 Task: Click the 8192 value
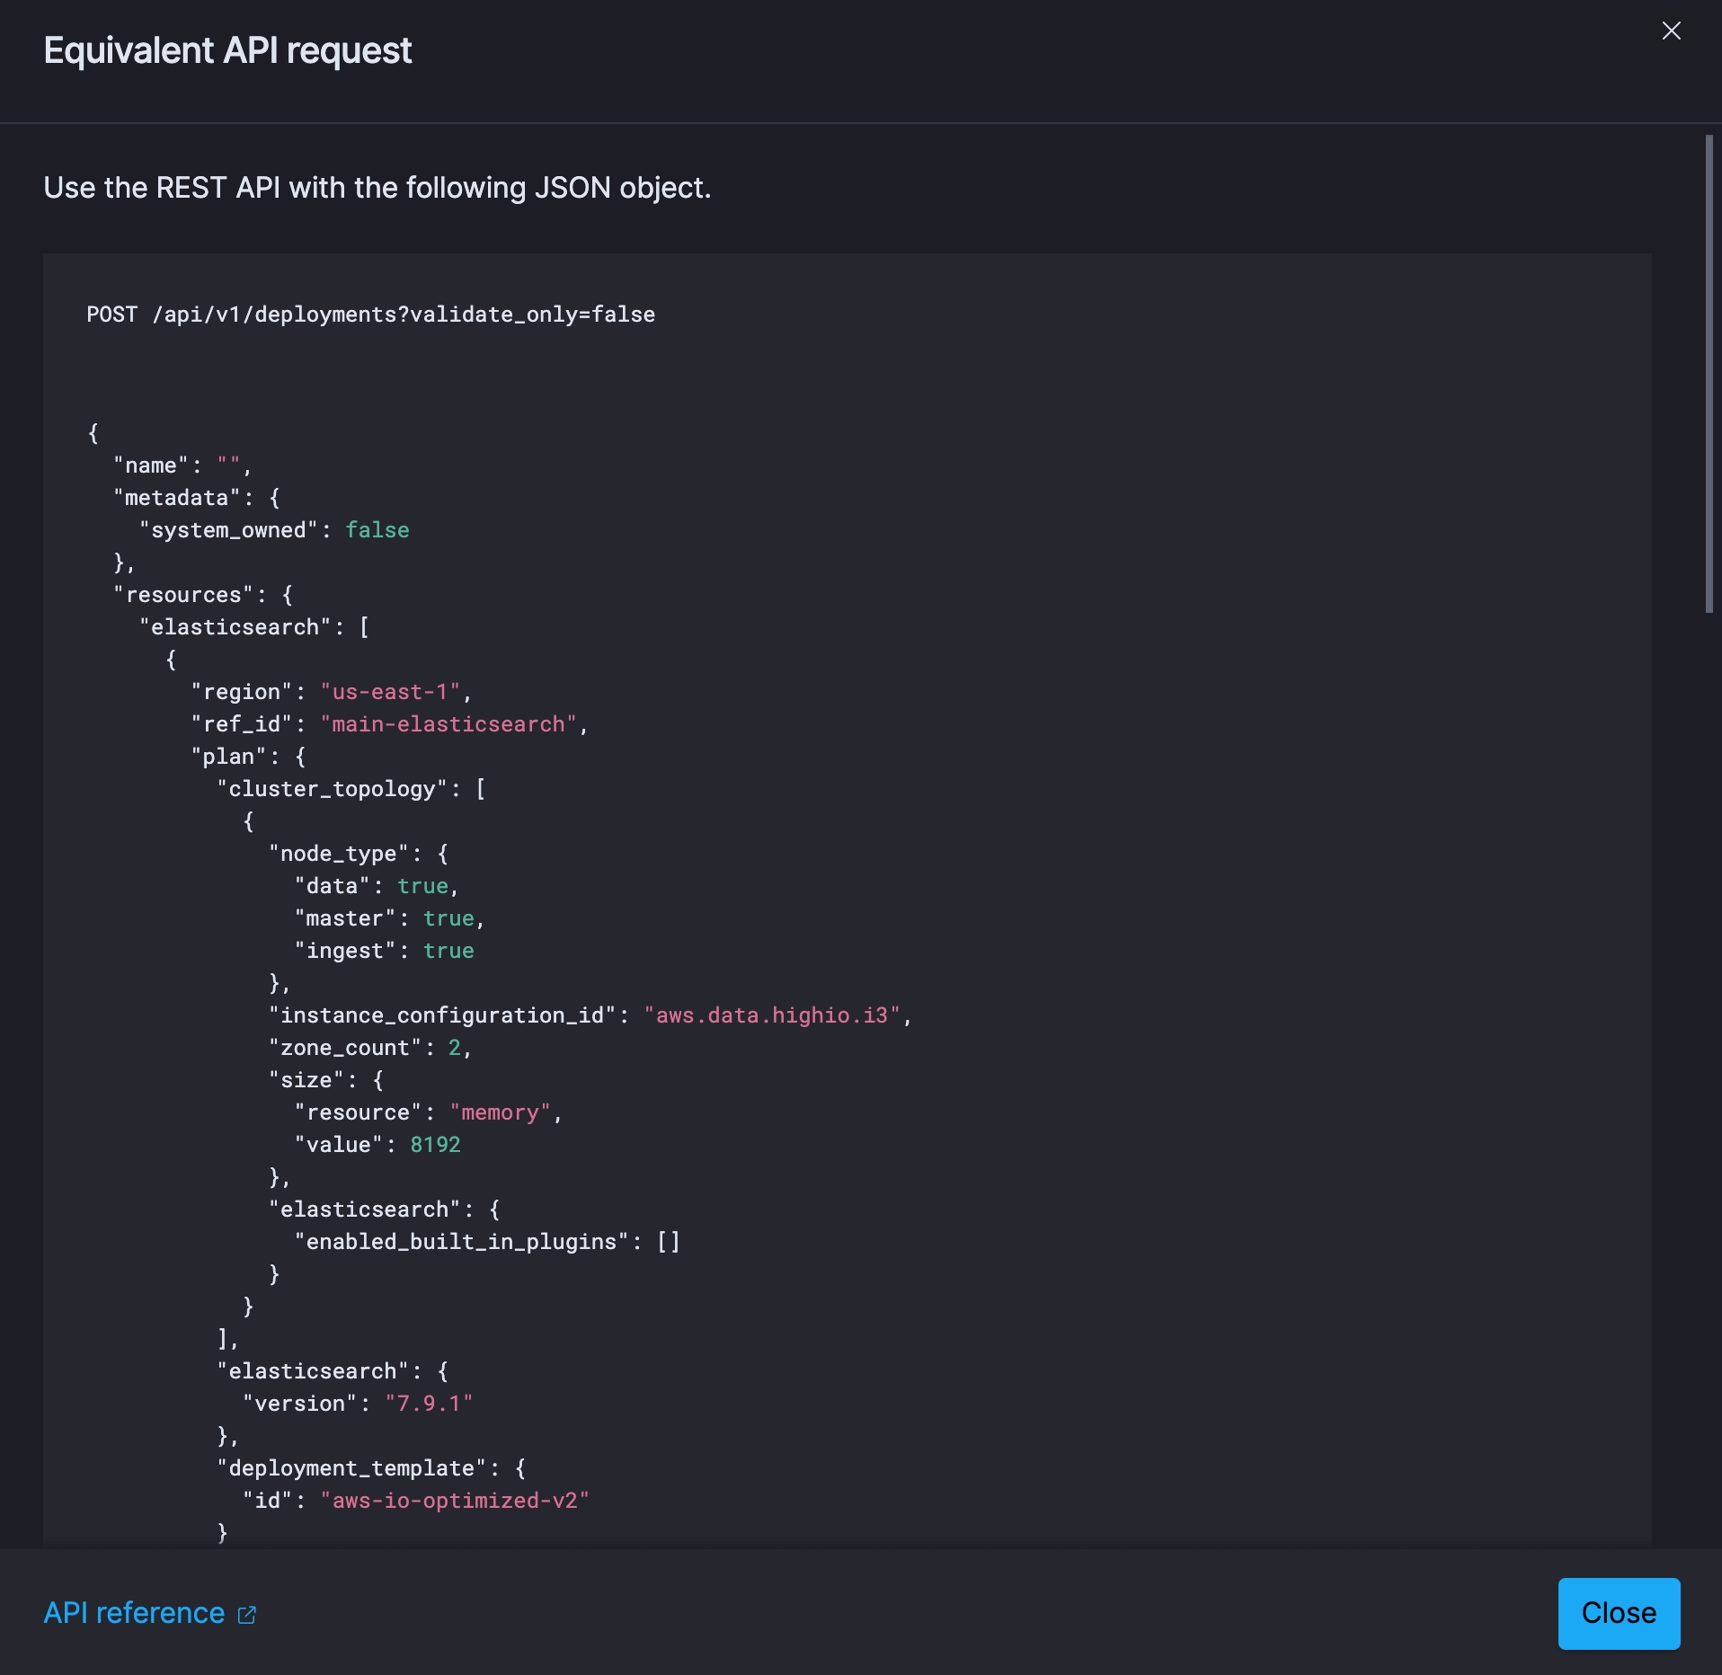[x=435, y=1145]
